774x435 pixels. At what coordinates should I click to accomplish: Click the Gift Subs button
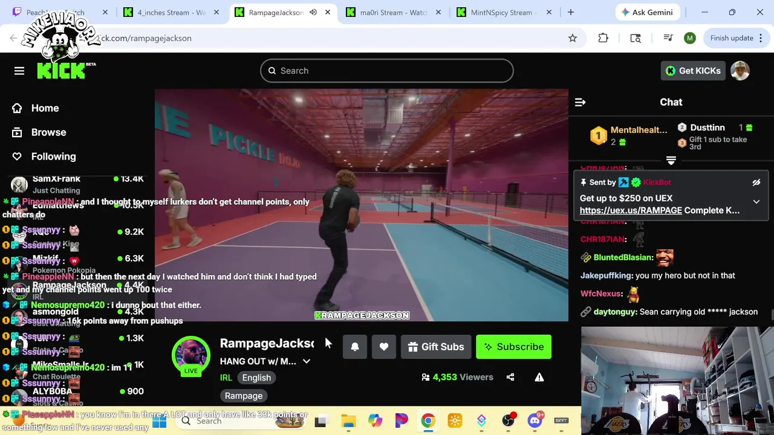(436, 347)
